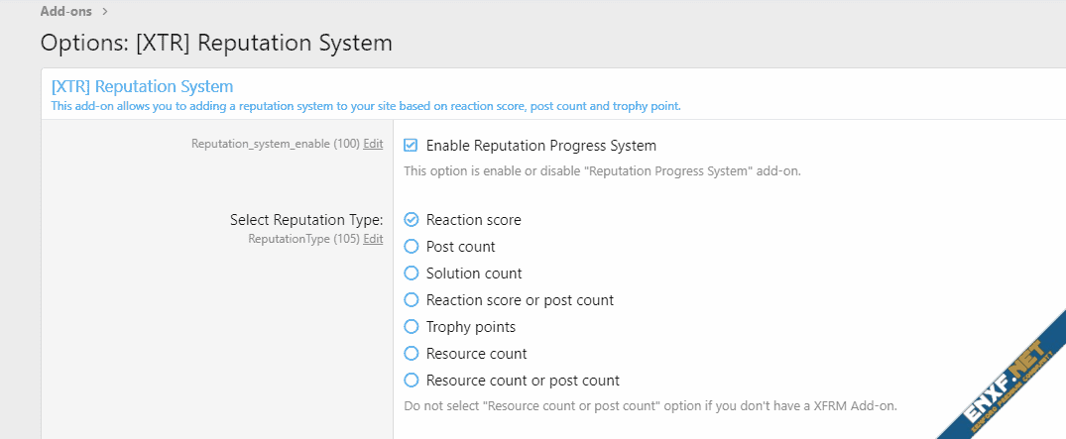Select the Reaction score radio option
This screenshot has height=439, width=1066.
412,220
